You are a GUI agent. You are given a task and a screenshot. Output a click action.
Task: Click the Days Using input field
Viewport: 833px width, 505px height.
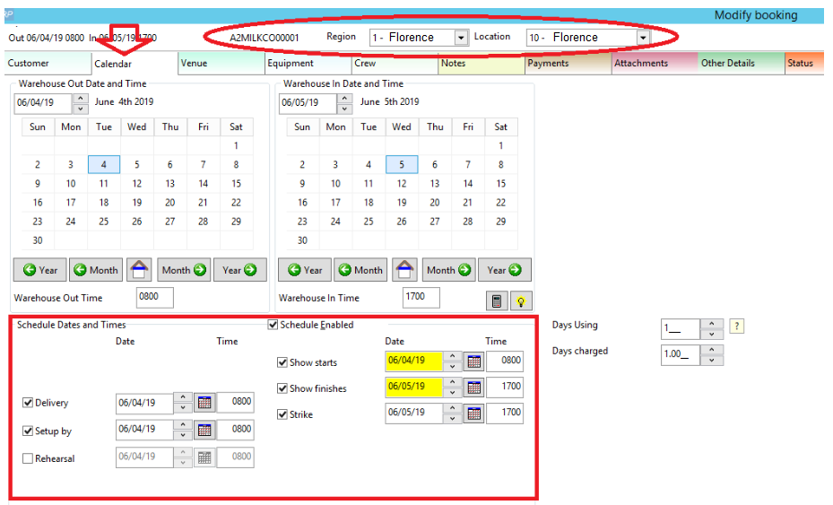pyautogui.click(x=681, y=329)
